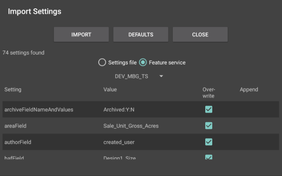This screenshot has width=282, height=176.
Task: Click the authorField setting name
Action: tap(18, 142)
